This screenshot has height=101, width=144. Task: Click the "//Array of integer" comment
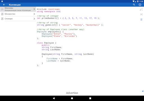(48, 16)
